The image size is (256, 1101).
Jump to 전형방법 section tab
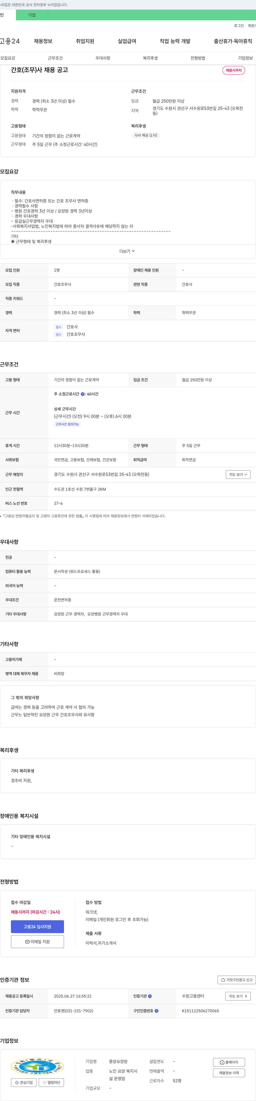point(198,58)
